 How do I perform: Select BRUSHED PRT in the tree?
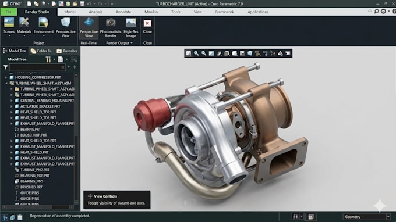(x=31, y=187)
